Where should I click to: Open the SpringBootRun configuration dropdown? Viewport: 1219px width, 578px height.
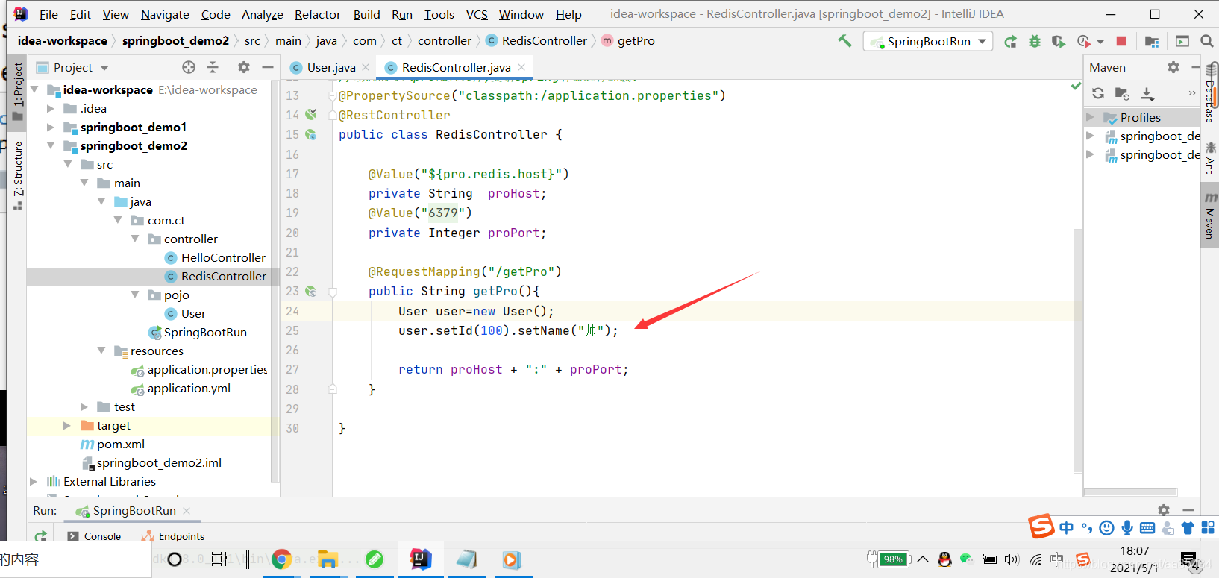[x=929, y=41]
